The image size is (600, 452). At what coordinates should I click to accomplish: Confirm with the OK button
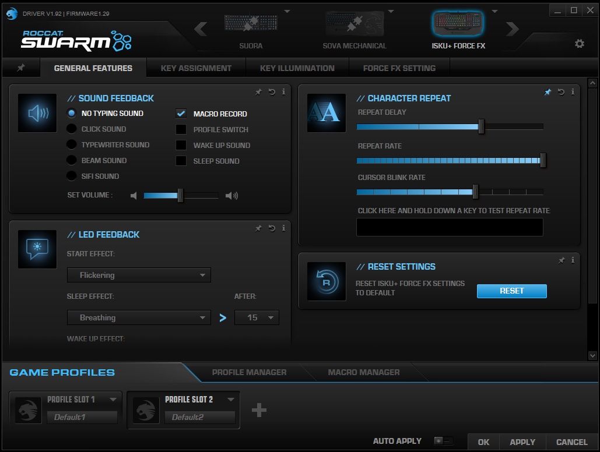[x=483, y=442]
